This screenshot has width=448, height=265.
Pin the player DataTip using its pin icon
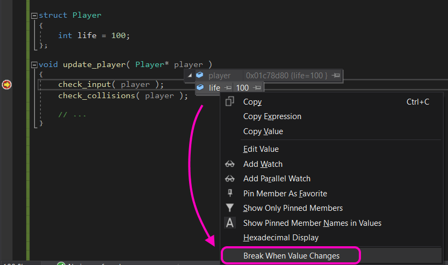[336, 76]
